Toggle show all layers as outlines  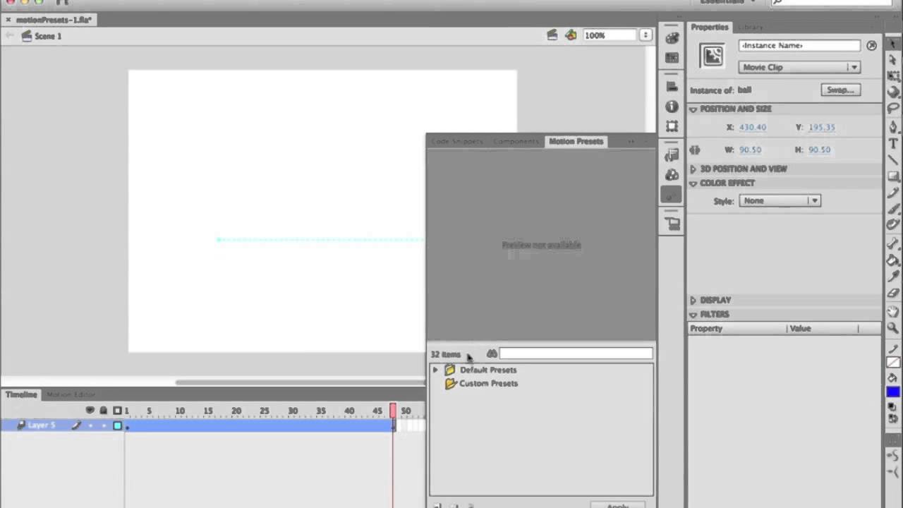(117, 410)
